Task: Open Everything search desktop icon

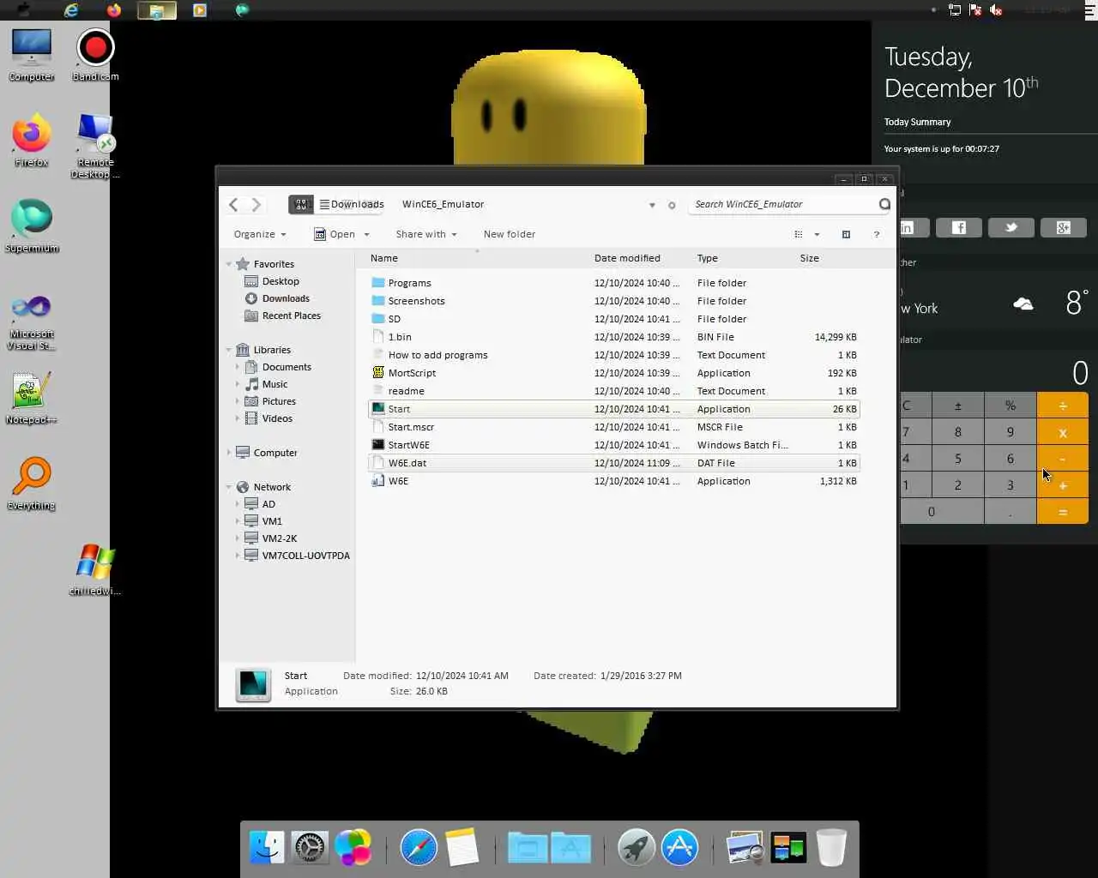Action: tap(32, 484)
